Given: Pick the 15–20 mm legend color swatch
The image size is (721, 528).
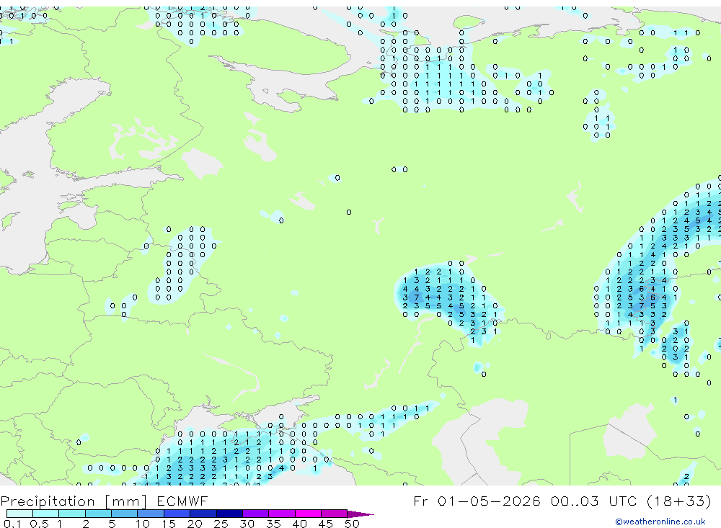Looking at the screenshot, I should tap(177, 514).
